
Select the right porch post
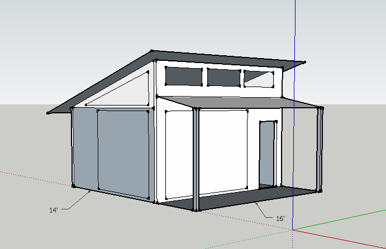(x=320, y=150)
